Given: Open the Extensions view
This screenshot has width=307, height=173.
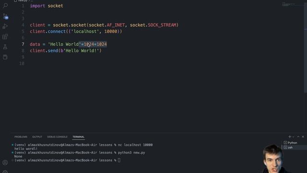Looking at the screenshot, I should coord(5,37).
